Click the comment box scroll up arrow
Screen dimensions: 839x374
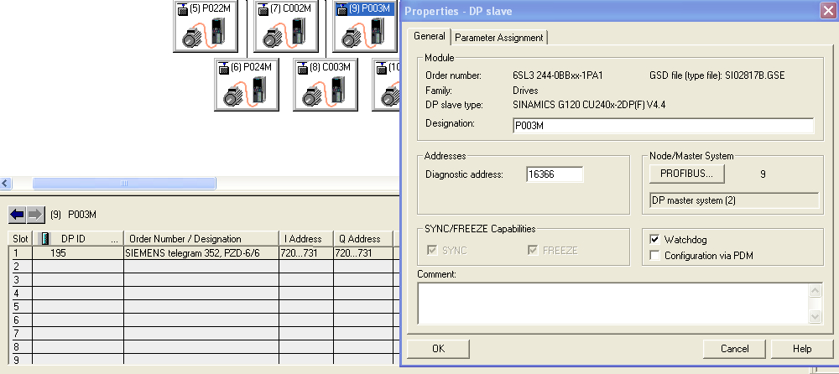tap(815, 290)
